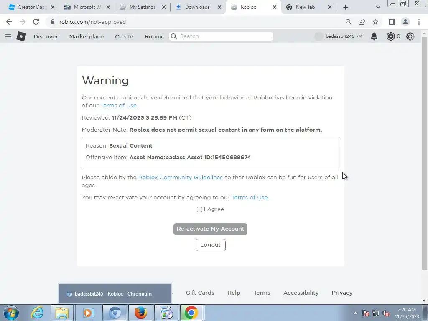The image size is (428, 321).
Task: Open Windows Media Player from taskbar
Action: point(88,313)
